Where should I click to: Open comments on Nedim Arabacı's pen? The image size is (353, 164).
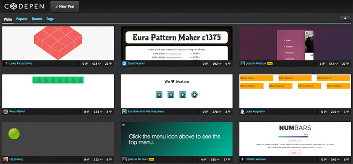point(324,160)
